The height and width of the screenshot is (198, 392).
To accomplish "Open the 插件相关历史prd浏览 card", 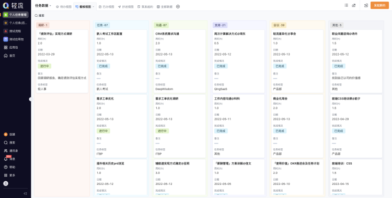I will 121,177.
